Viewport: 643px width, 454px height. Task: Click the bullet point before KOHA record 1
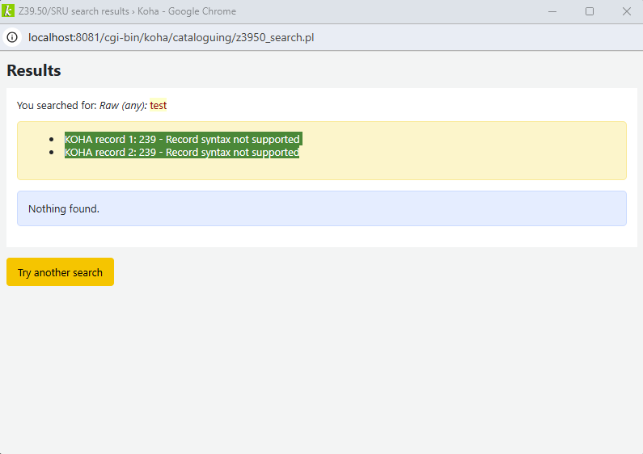pyautogui.click(x=53, y=139)
